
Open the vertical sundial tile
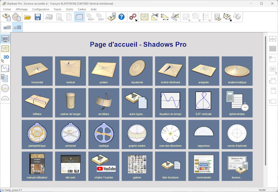coord(71,71)
